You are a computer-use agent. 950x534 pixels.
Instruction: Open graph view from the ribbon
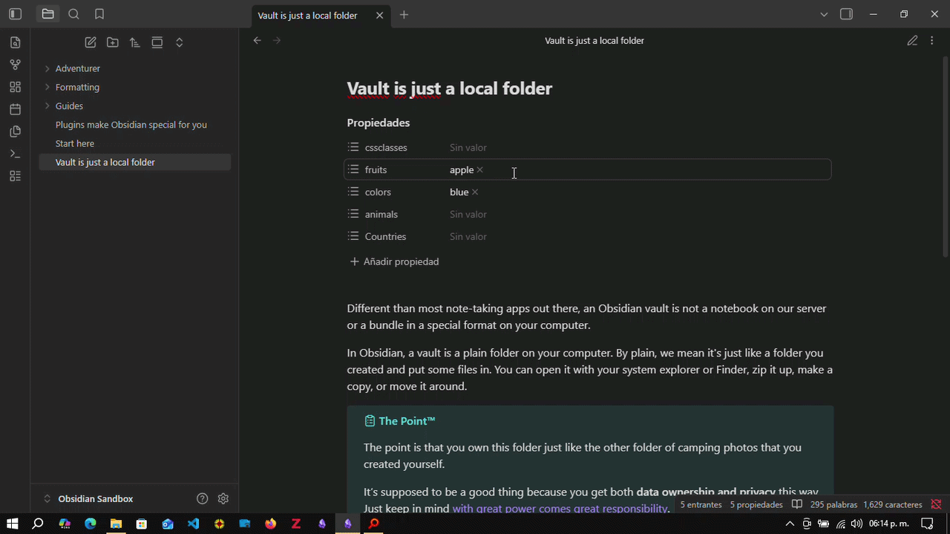[x=15, y=65]
